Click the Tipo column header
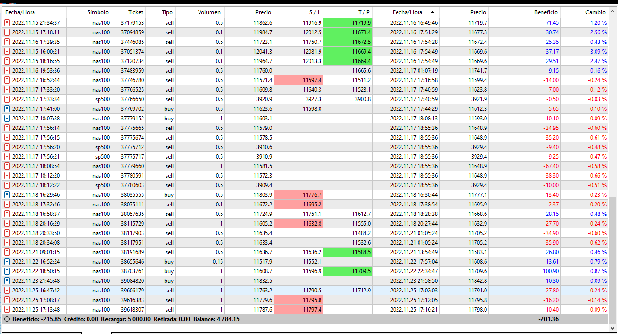Screen dimensions: 618x334 click(161, 12)
